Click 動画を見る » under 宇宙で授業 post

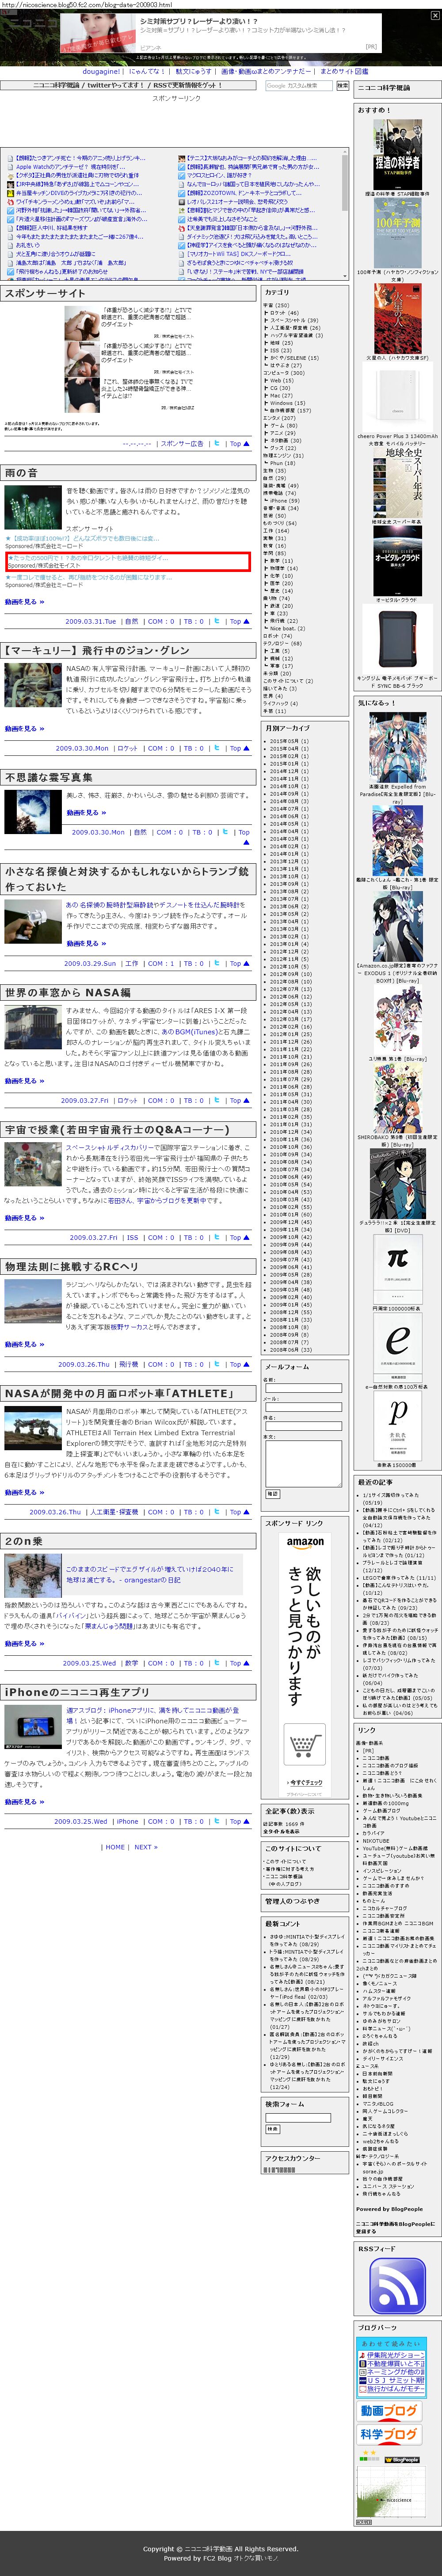(24, 1218)
